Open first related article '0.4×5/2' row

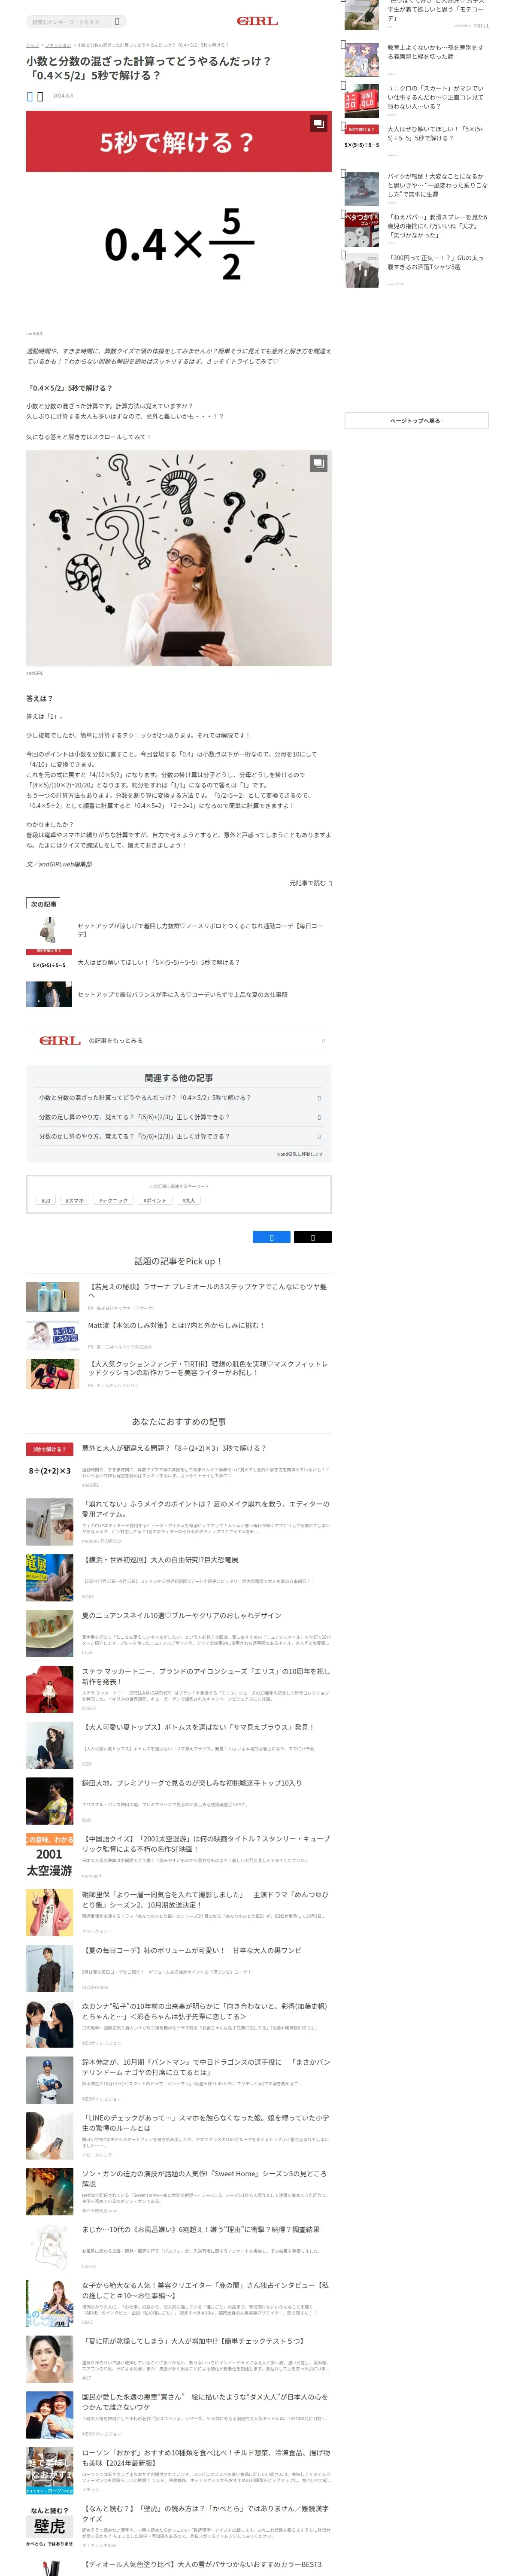tap(179, 1098)
